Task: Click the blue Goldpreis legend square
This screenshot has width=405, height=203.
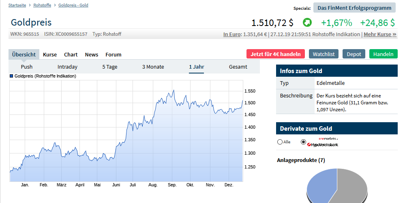Action: click(x=11, y=76)
